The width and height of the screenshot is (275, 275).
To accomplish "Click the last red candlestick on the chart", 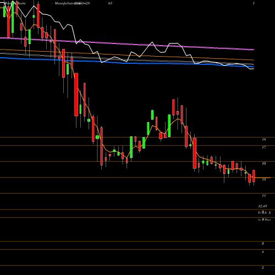I will click(x=254, y=176).
